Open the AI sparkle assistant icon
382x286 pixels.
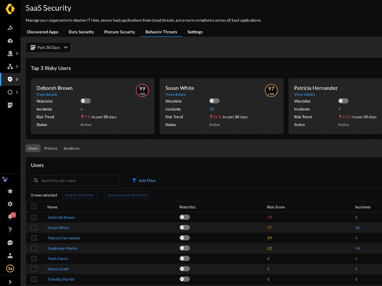click(x=5, y=179)
